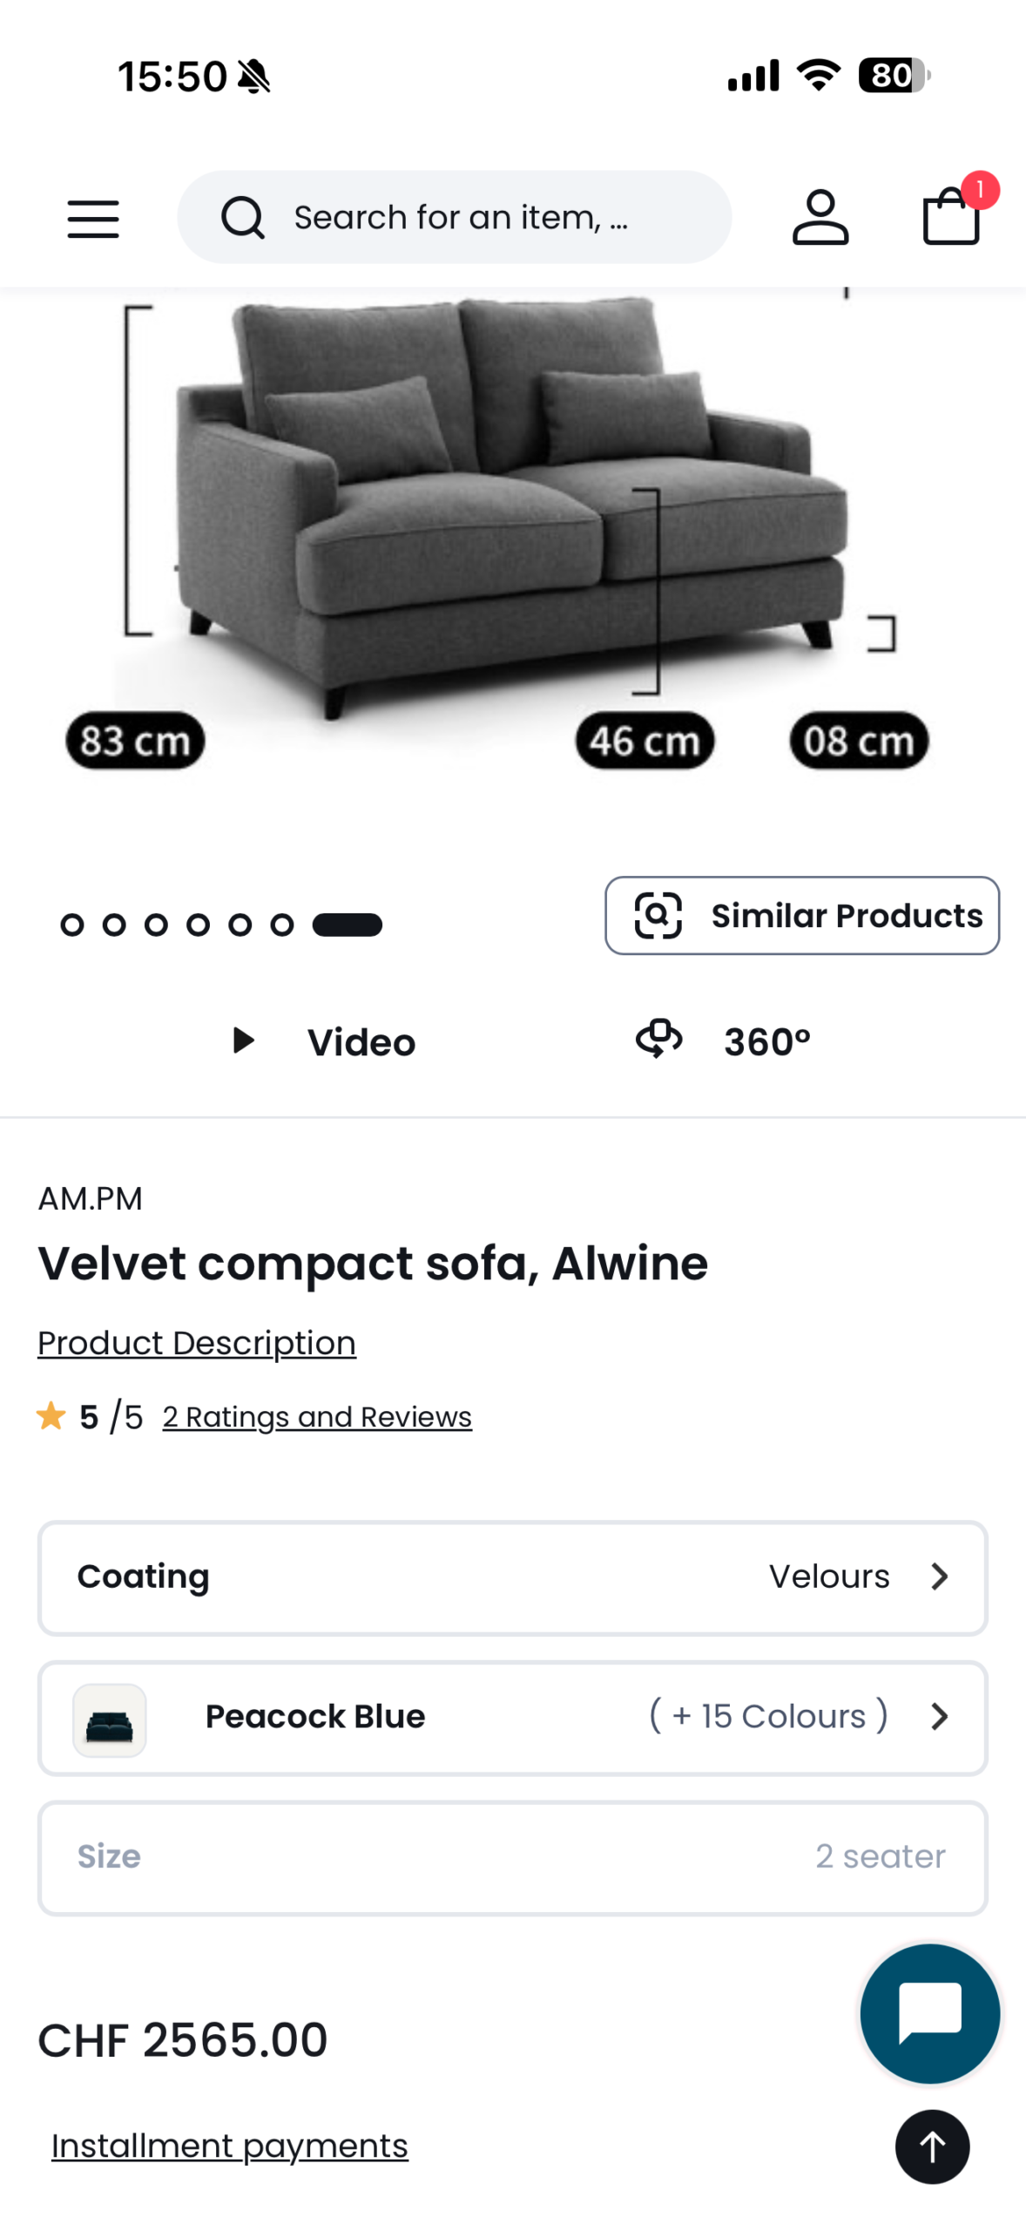Tap the search magnifier icon
Image resolution: width=1026 pixels, height=2231 pixels.
pyautogui.click(x=242, y=217)
